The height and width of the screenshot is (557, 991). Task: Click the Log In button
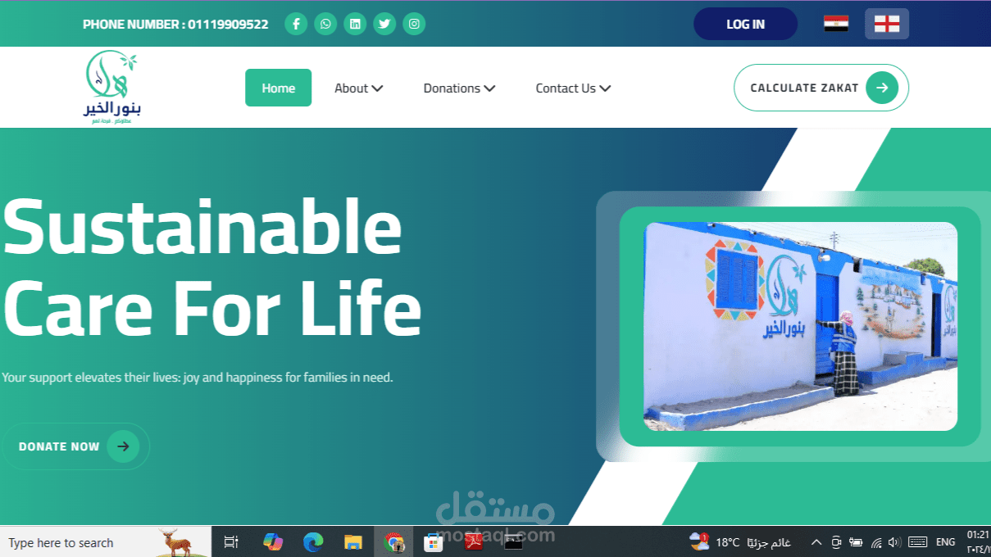(745, 24)
